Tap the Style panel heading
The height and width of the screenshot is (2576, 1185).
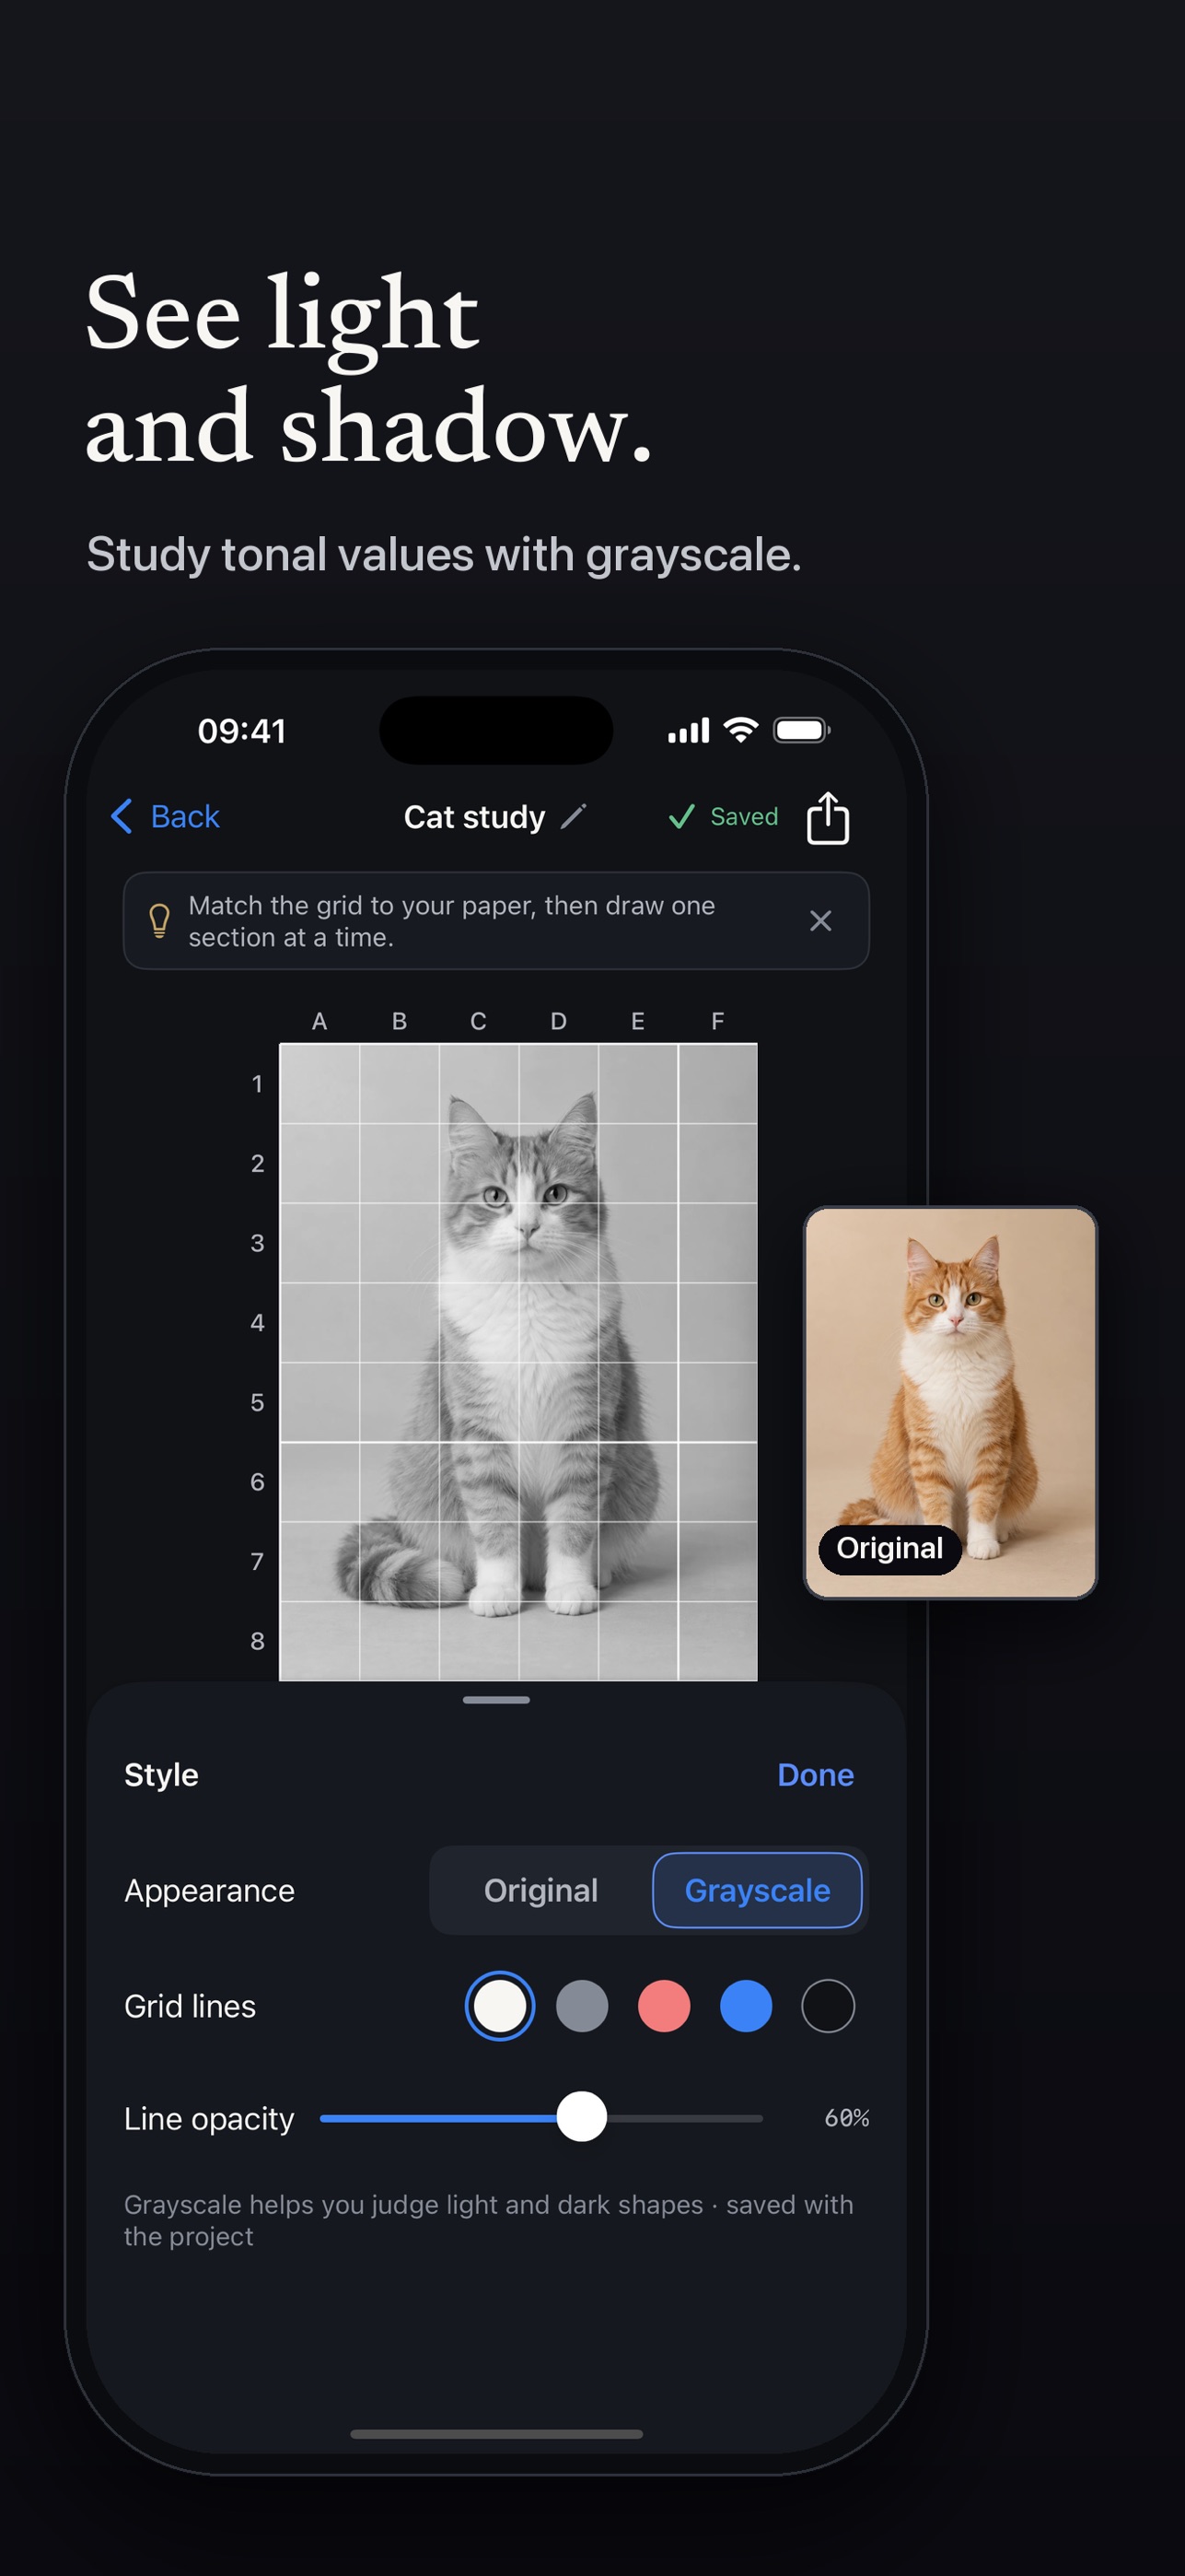161,1774
